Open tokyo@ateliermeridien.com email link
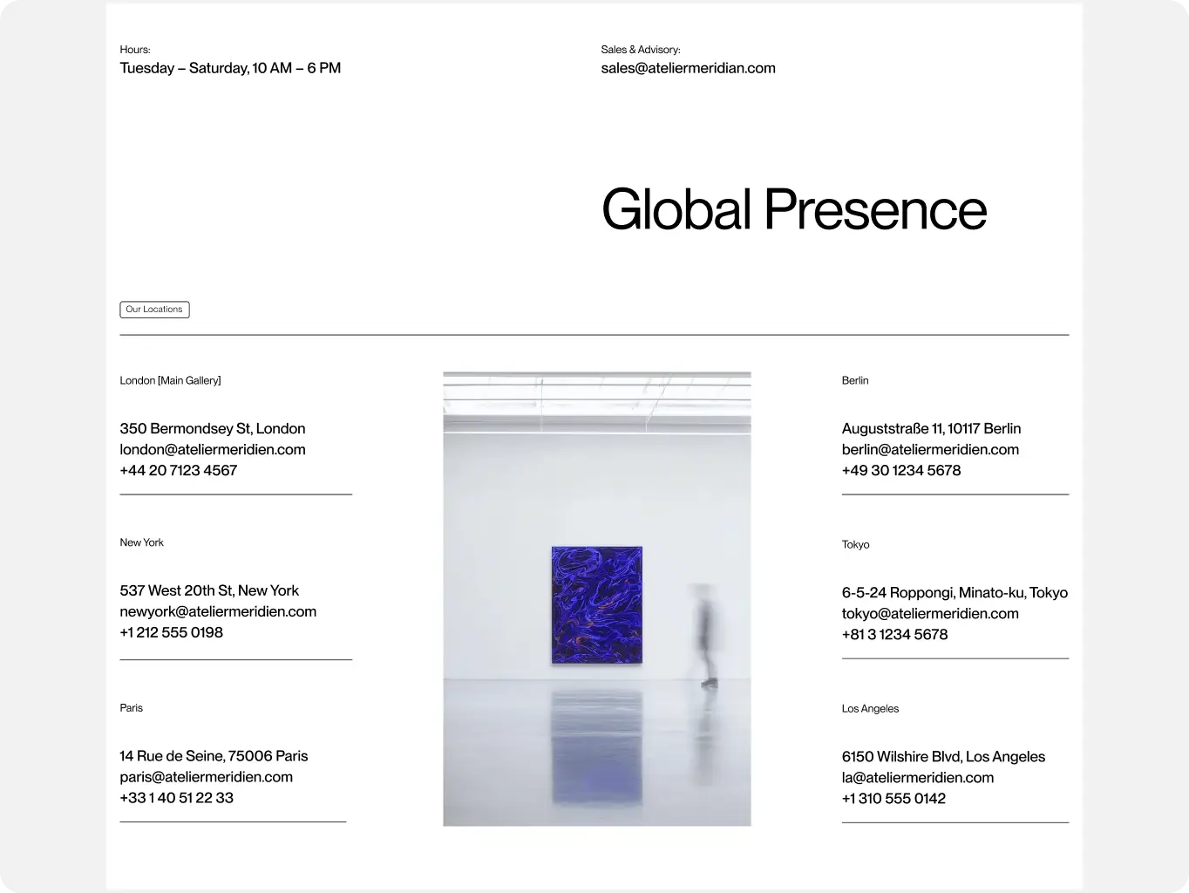Screen dimensions: 1189x893 pos(930,614)
